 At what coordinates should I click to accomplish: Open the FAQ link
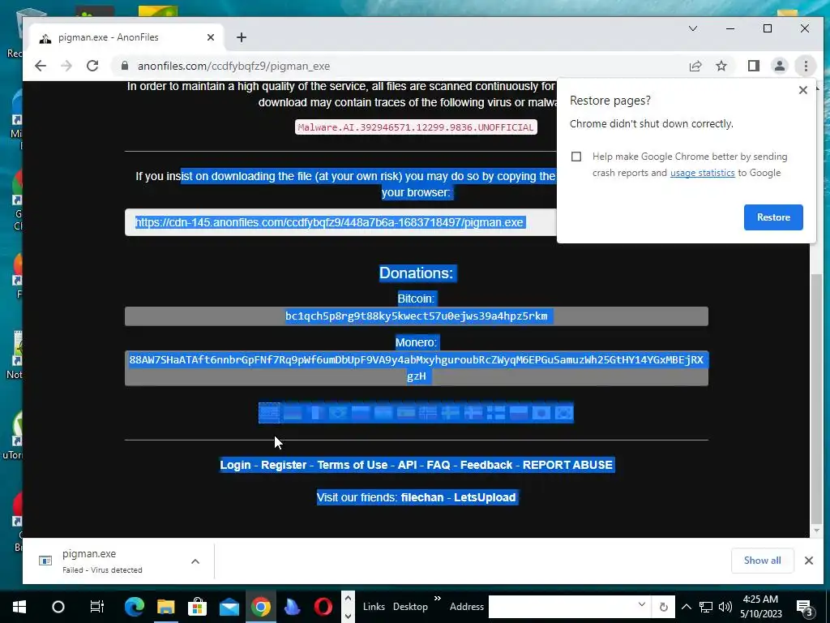coord(439,465)
